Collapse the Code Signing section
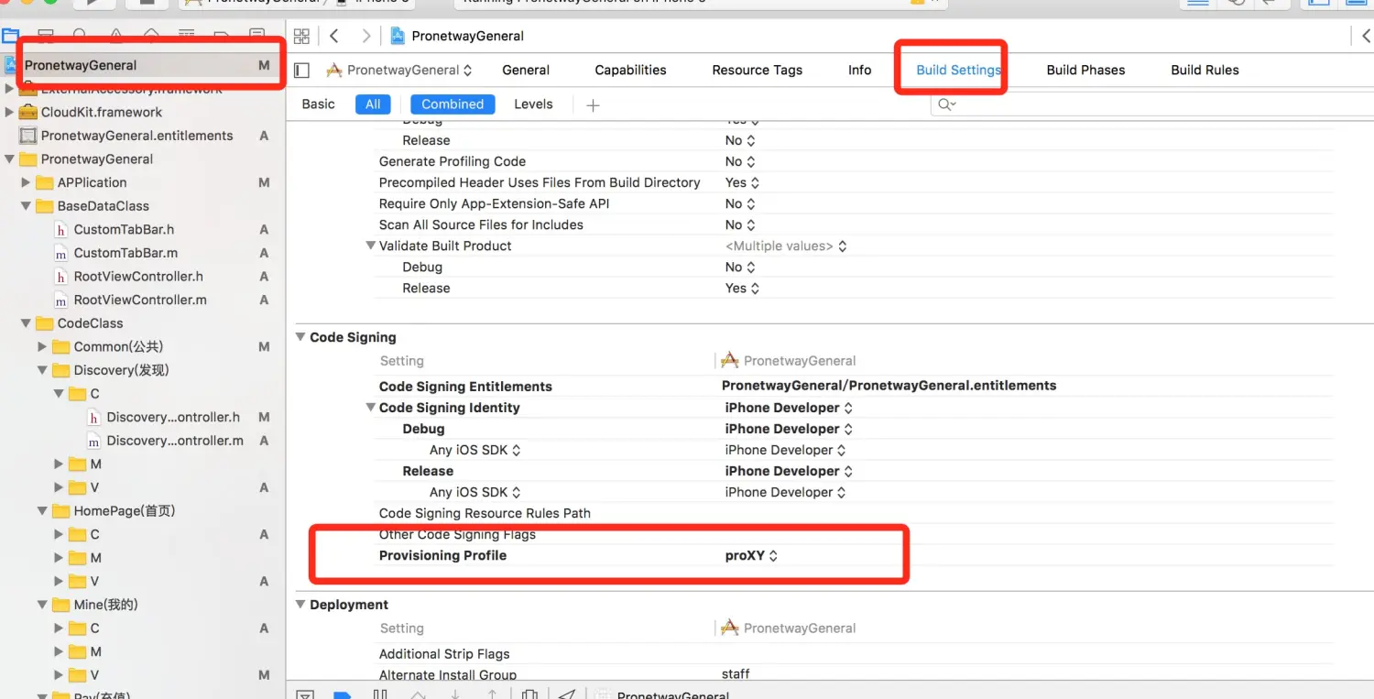1374x699 pixels. coord(300,337)
